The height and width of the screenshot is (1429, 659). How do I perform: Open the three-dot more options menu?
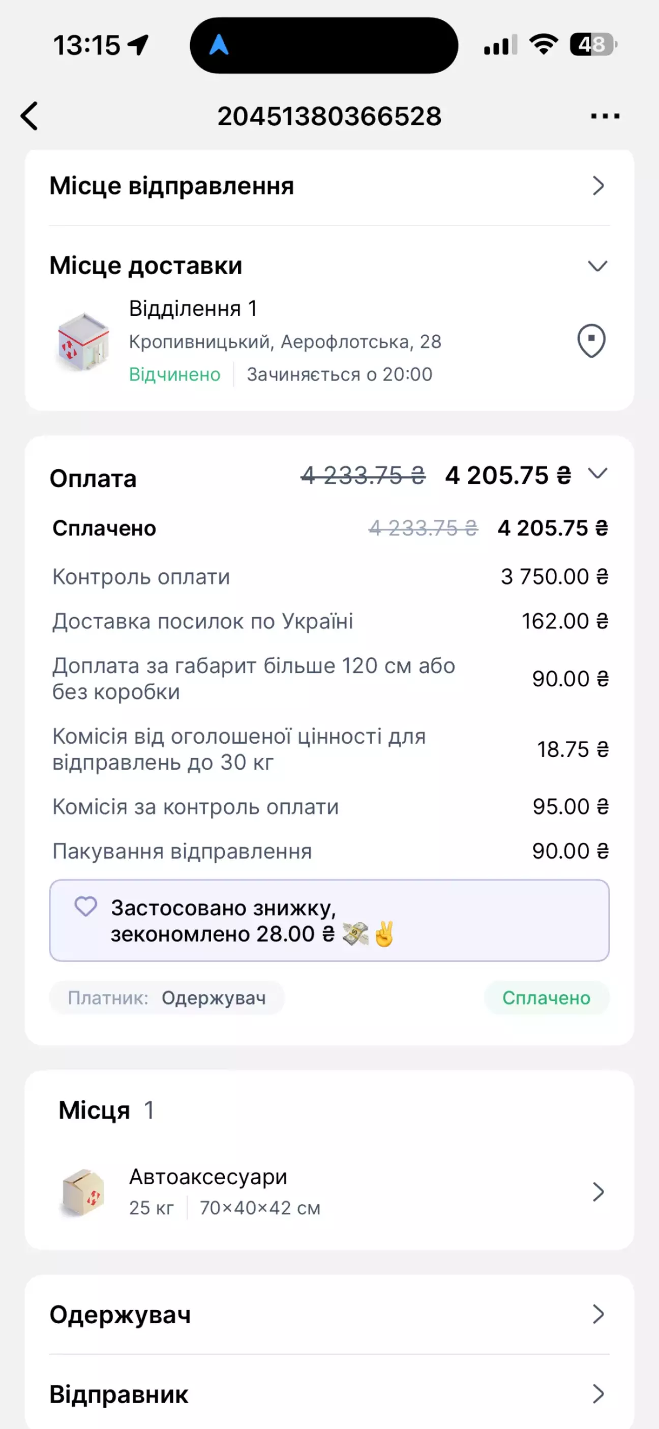coord(605,116)
